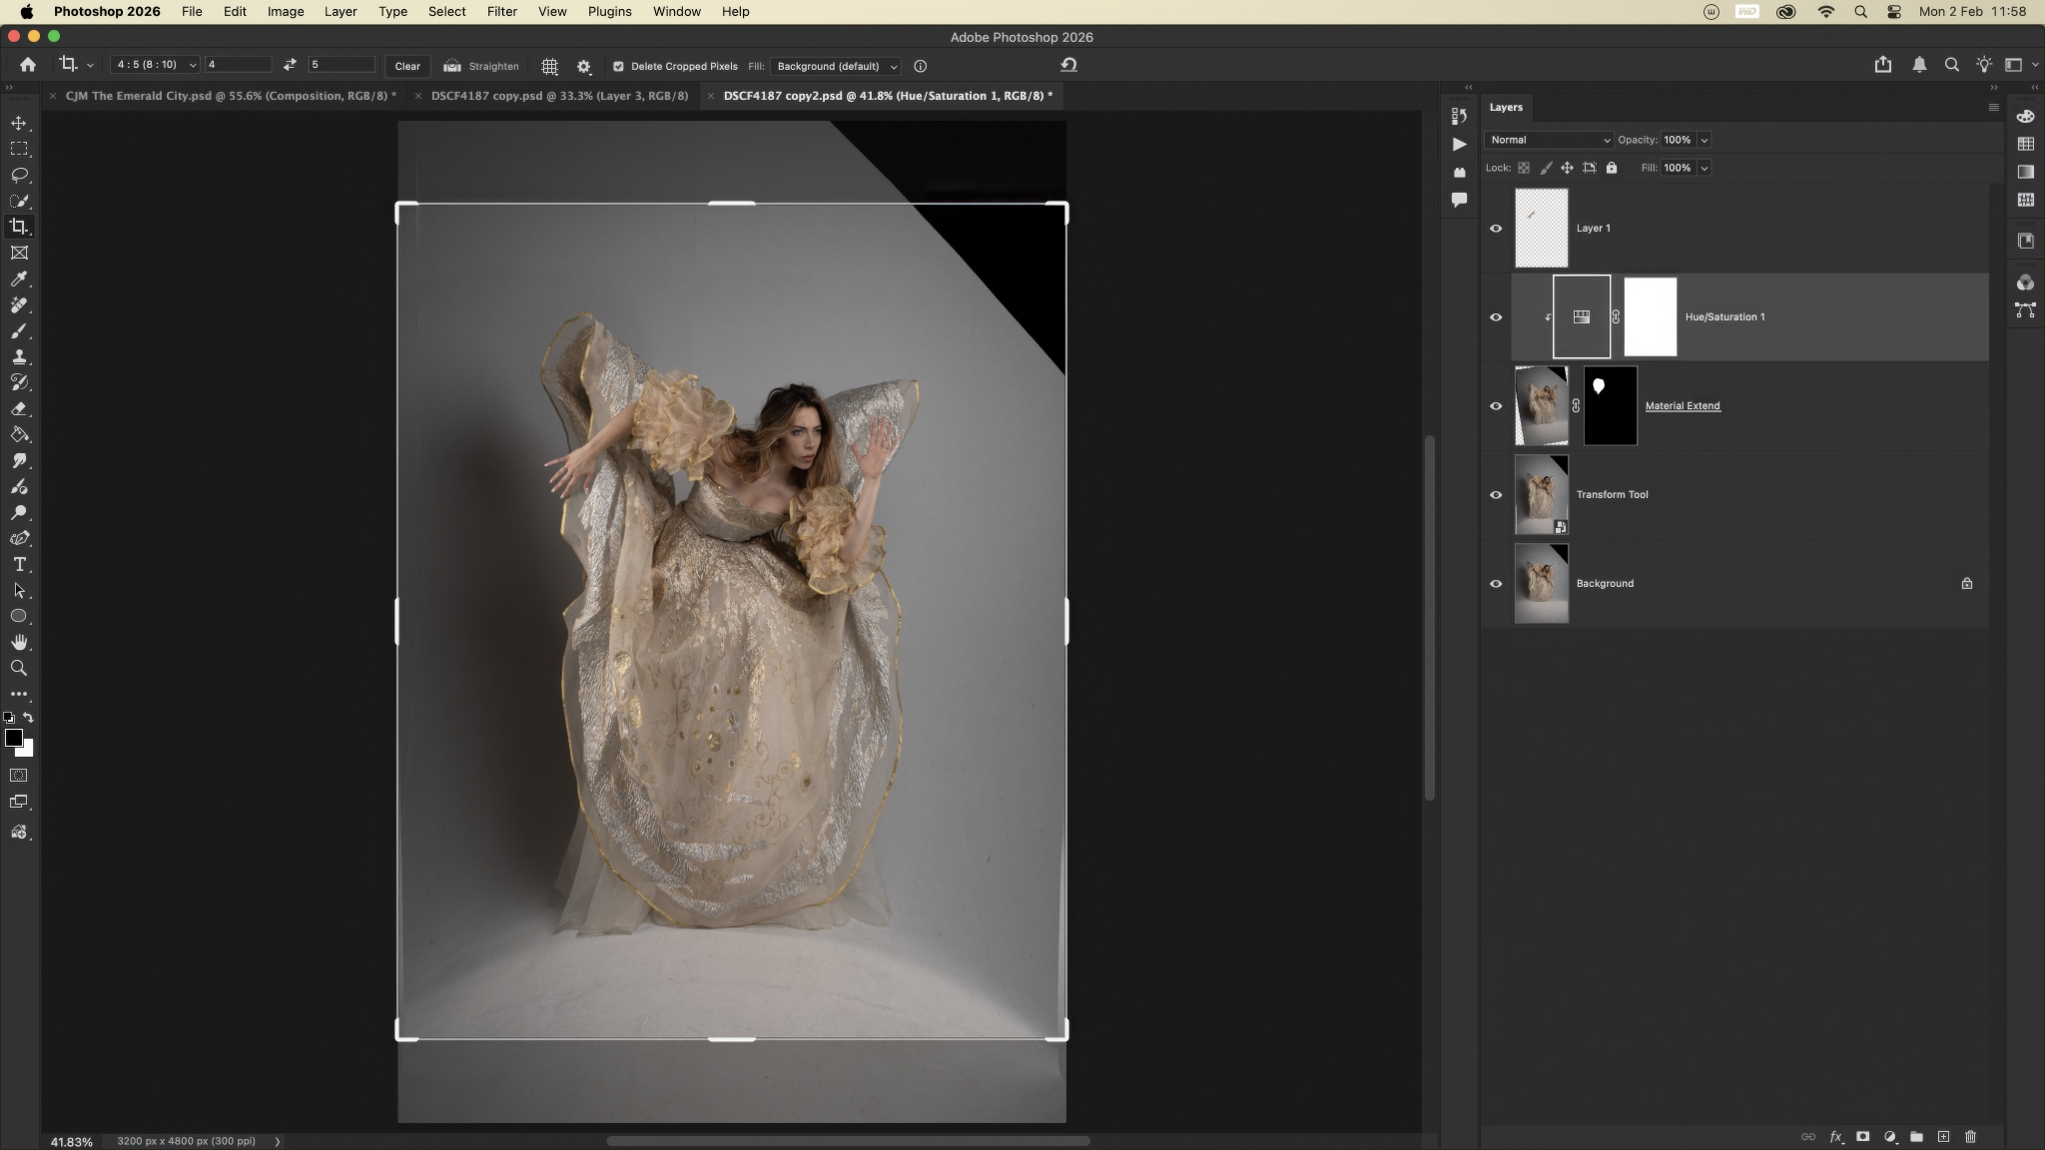Select the Zoom tool
Screen dimensions: 2045x1150
[x=19, y=669]
